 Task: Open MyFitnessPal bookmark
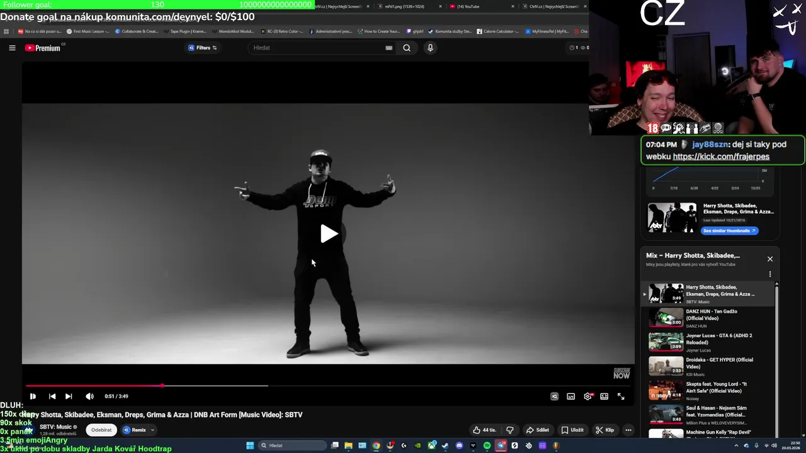click(546, 31)
